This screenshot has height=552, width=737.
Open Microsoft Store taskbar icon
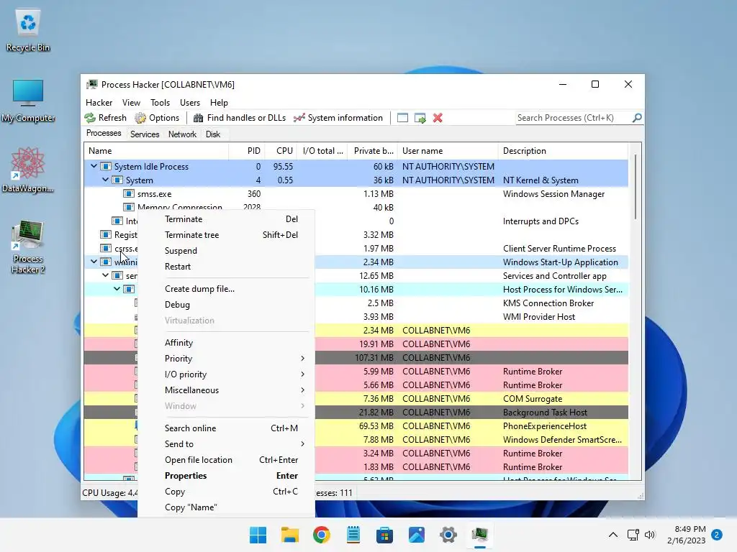pyautogui.click(x=384, y=535)
